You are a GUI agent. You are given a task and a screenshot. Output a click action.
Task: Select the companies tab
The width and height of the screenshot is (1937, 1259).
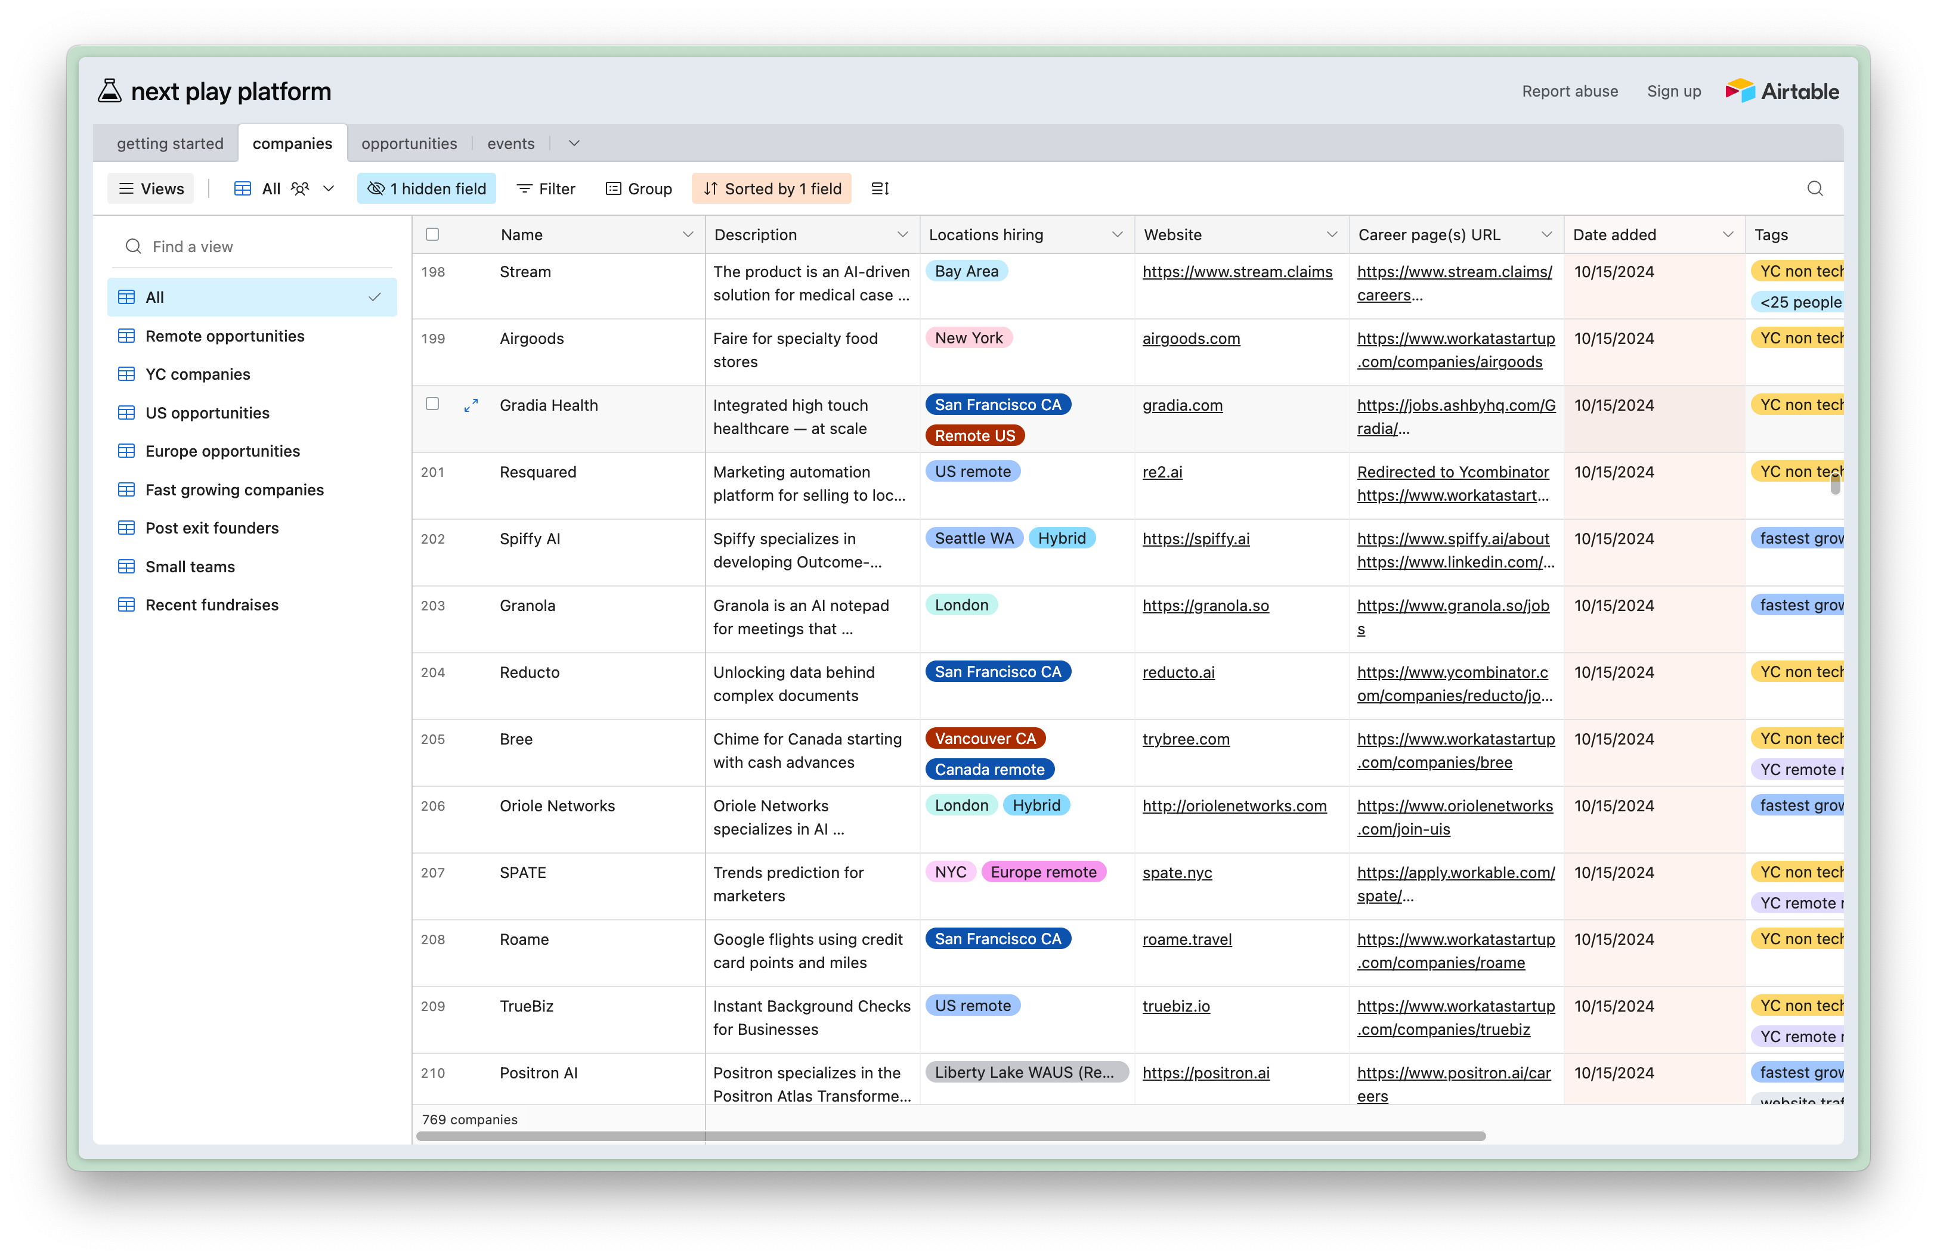[x=292, y=143]
